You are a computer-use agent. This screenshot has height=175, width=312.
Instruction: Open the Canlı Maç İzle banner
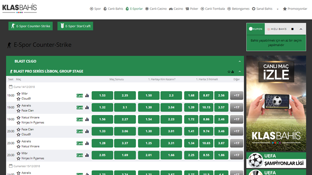coord(276,103)
